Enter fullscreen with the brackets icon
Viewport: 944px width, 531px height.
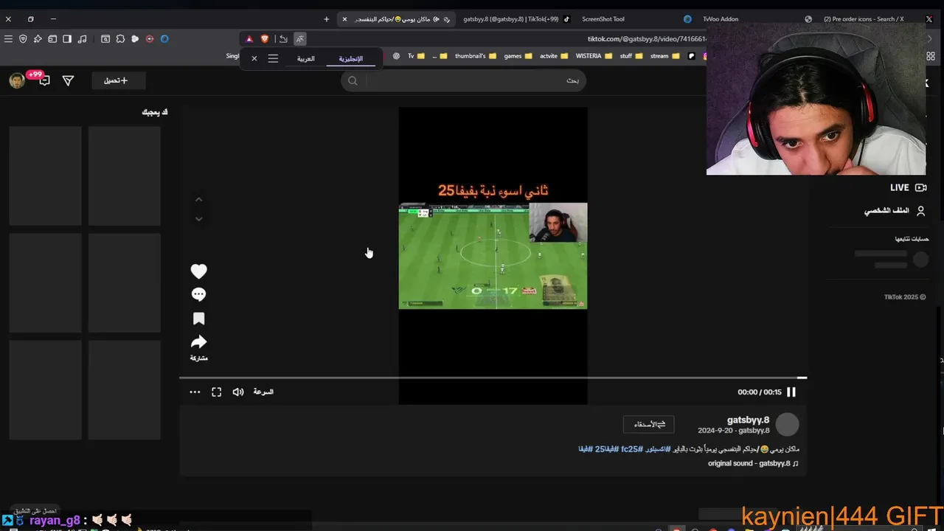[216, 392]
